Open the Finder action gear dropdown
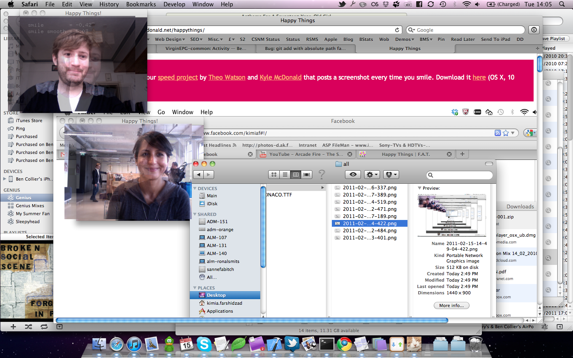 (372, 175)
